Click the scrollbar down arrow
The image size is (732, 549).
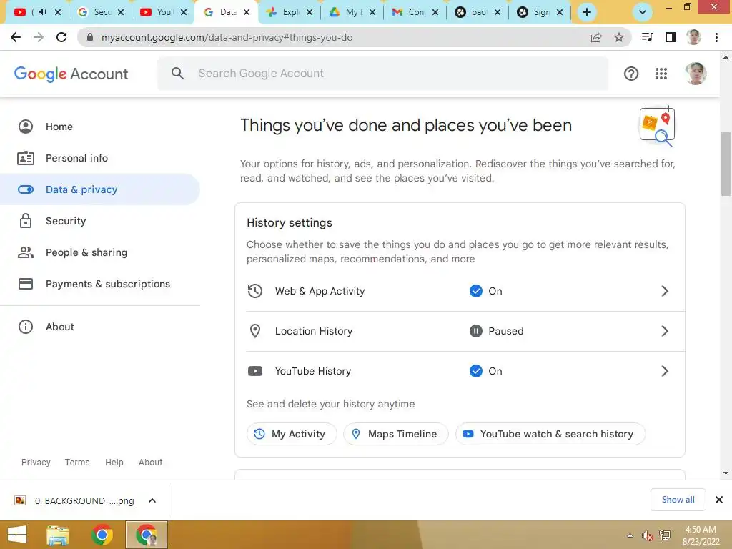click(726, 473)
